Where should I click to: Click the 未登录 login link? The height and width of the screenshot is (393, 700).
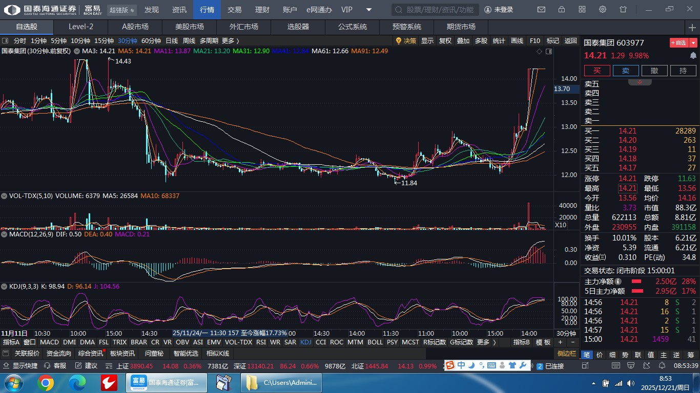pos(498,10)
